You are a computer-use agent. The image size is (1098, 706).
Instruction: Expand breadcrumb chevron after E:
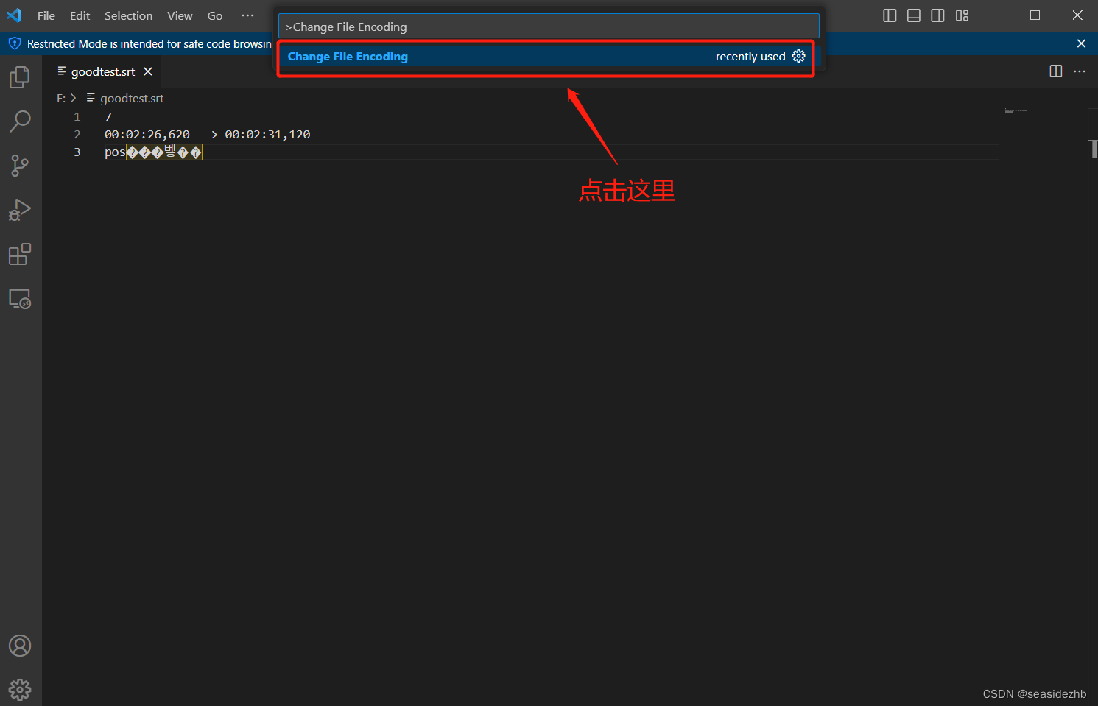73,98
